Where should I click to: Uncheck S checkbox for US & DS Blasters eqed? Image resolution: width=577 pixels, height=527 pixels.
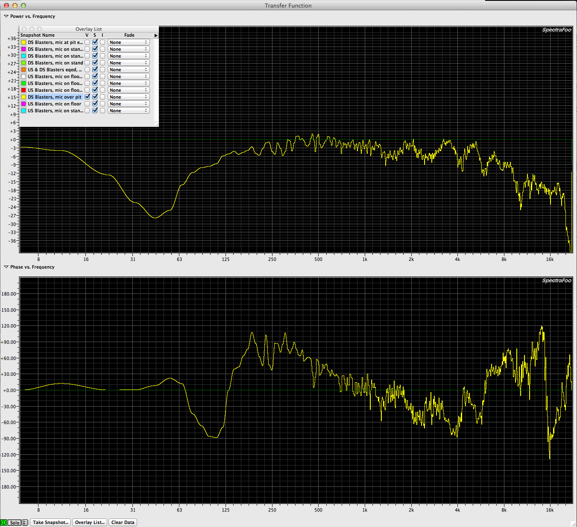coord(95,70)
